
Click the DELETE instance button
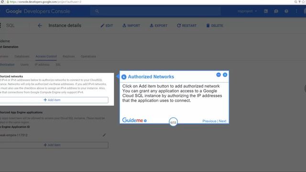(215, 25)
